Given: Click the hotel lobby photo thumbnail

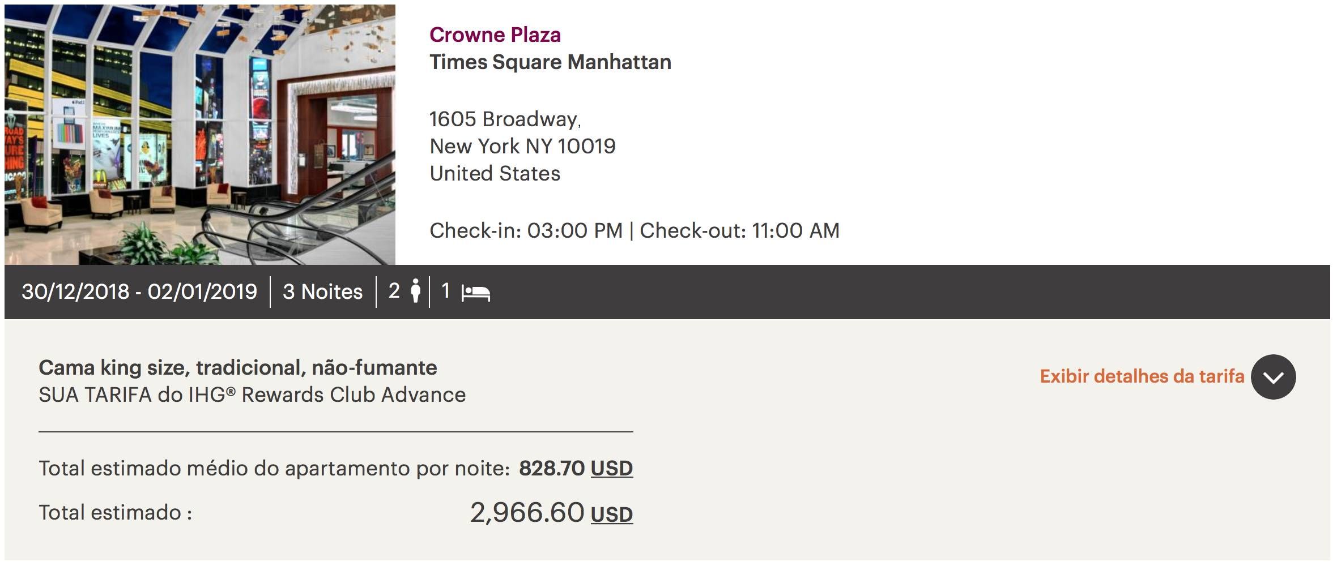Looking at the screenshot, I should [200, 135].
